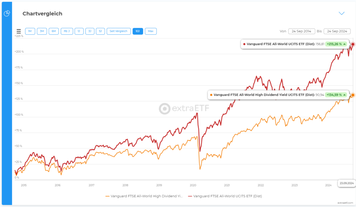The image size is (356, 207).
Task: Activate the 10J range button
Action: tap(138, 31)
